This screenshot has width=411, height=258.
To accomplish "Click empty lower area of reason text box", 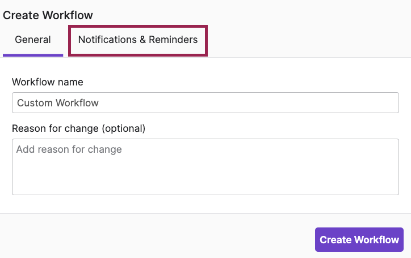I will coord(205,180).
